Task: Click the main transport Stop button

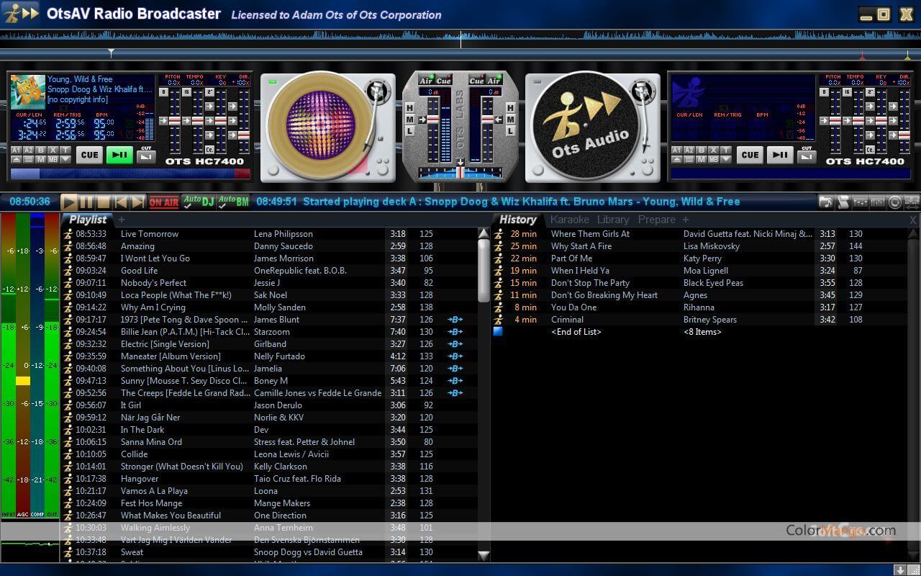Action: point(104,202)
